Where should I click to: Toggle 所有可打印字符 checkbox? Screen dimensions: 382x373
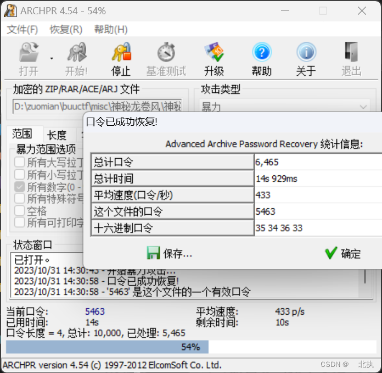pos(20,222)
